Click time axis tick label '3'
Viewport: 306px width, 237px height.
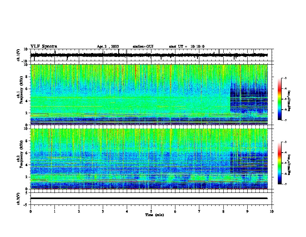point(103,211)
